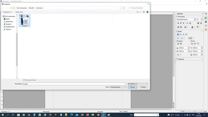The height and width of the screenshot is (117, 208).
Task: Open the Version dropdown
Action: 118,87
